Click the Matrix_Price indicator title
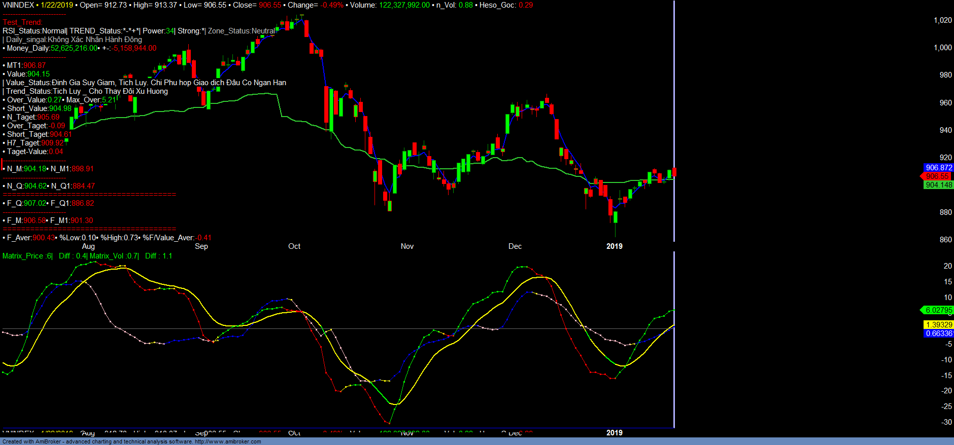 (26, 256)
